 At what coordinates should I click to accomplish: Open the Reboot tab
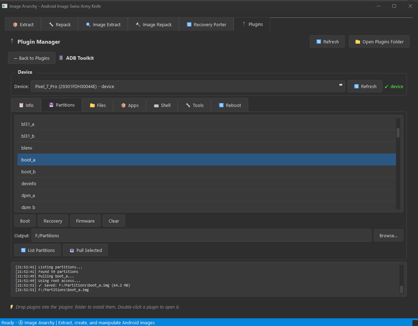click(x=229, y=105)
